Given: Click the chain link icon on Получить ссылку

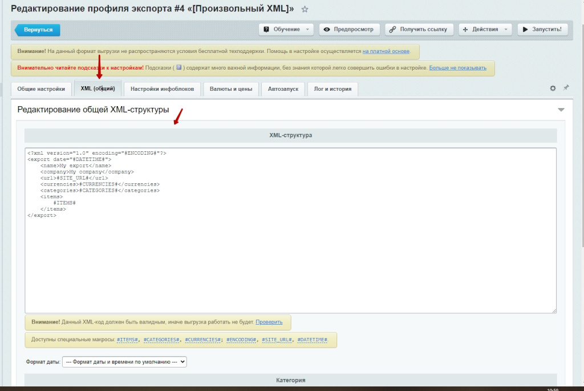Looking at the screenshot, I should 392,30.
